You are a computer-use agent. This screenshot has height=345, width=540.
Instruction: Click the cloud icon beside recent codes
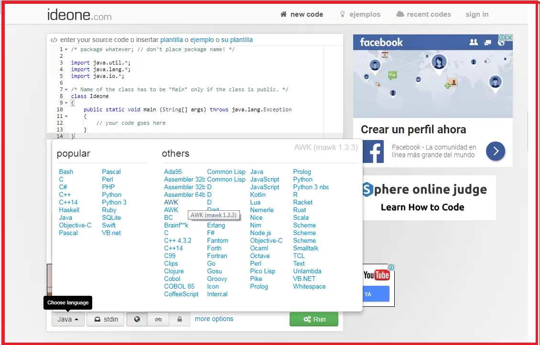[x=400, y=14]
